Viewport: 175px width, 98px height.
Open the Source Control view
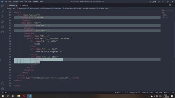point(2,16)
